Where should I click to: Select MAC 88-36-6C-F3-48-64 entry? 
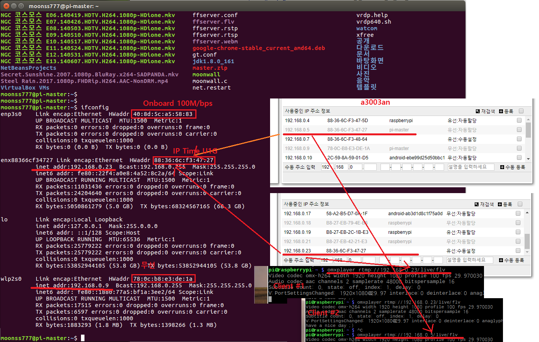point(347,139)
